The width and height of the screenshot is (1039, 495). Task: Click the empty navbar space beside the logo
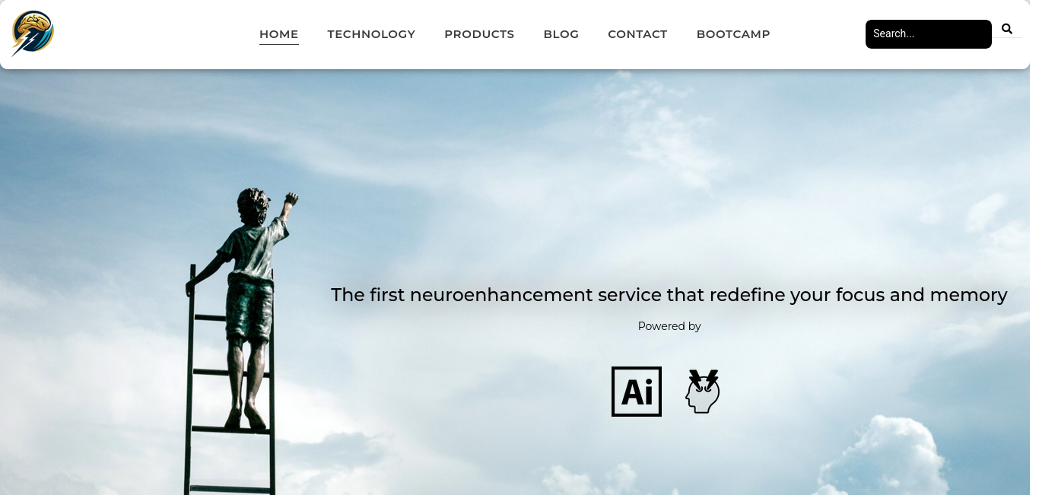152,34
